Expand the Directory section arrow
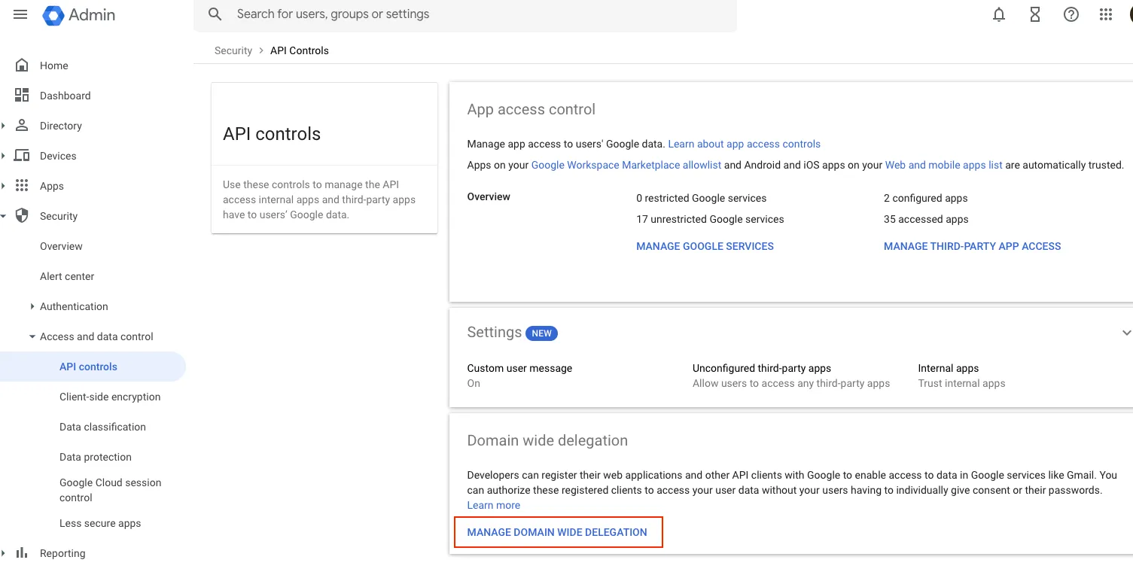Image resolution: width=1133 pixels, height=572 pixels. point(4,126)
